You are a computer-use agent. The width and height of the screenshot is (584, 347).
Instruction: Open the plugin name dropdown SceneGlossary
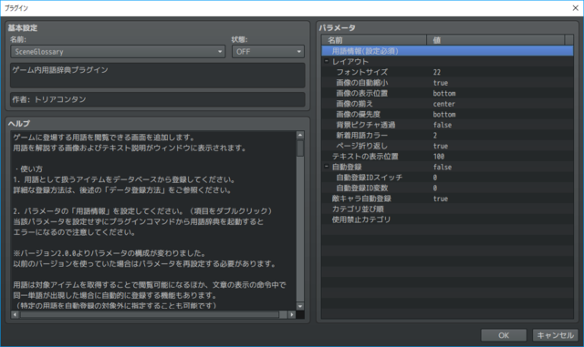click(x=118, y=52)
